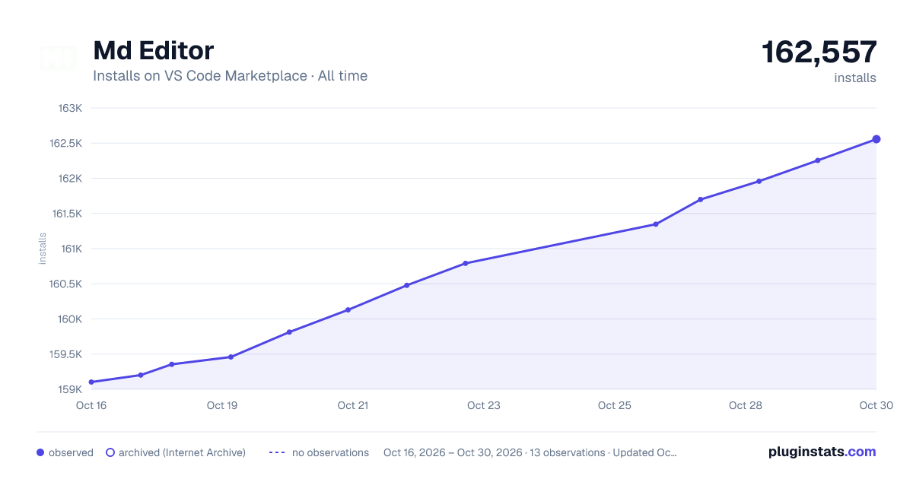Click the Oct 23 x-axis label
The height and width of the screenshot is (479, 913).
tap(484, 405)
